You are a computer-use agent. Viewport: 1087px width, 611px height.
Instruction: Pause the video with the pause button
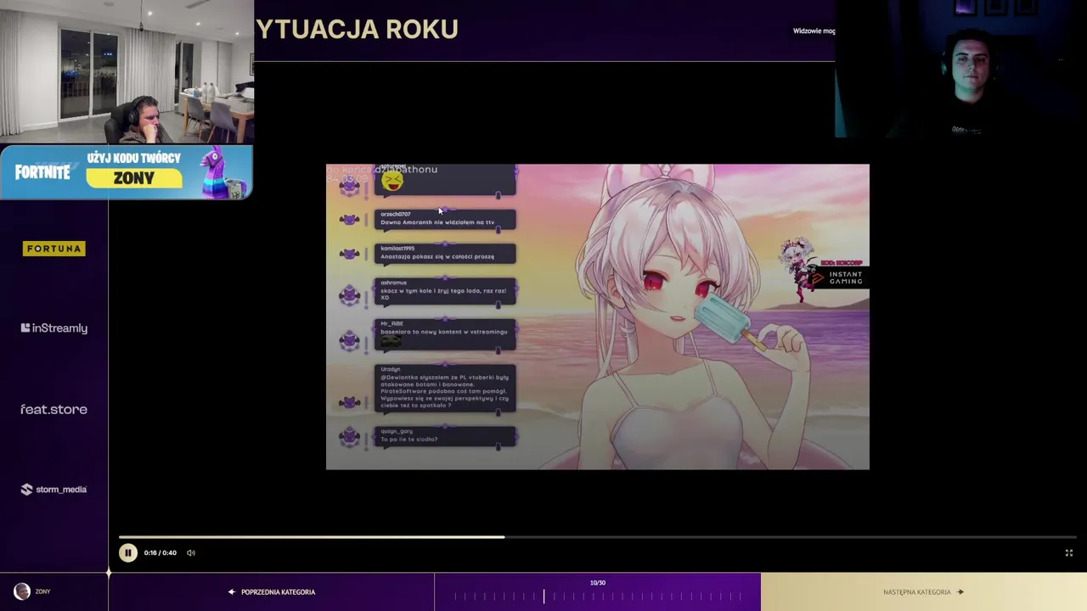click(127, 552)
